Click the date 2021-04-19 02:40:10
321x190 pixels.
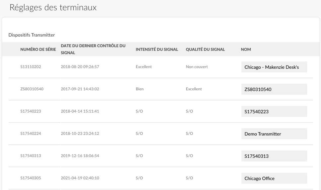pyautogui.click(x=80, y=178)
